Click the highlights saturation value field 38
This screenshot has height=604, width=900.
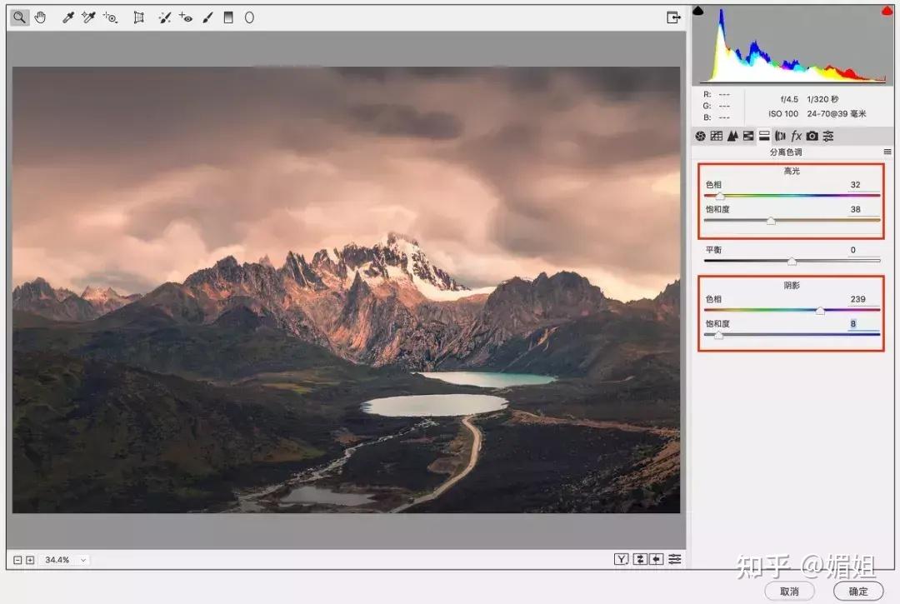tap(862, 209)
